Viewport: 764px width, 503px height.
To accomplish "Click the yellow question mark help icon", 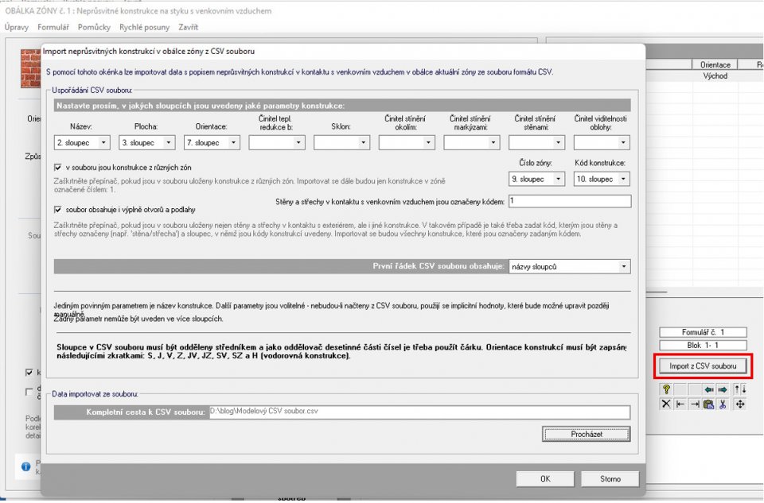I will pos(666,389).
